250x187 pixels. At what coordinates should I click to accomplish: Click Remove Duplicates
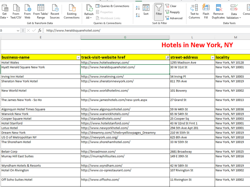pos(218,12)
